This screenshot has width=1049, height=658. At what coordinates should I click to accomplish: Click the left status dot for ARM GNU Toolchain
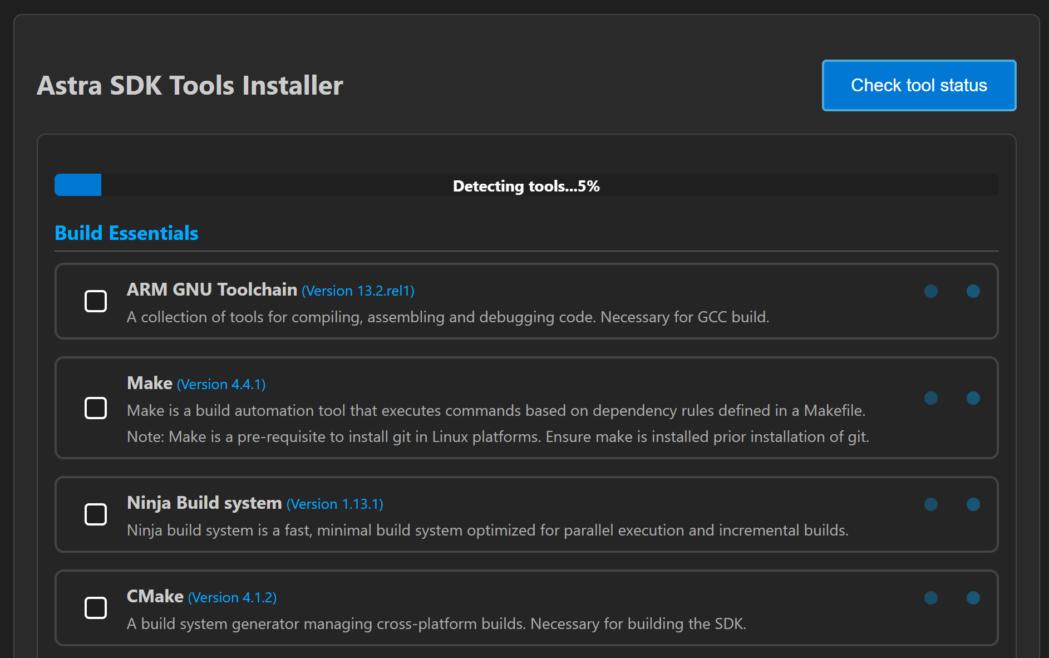pos(930,291)
